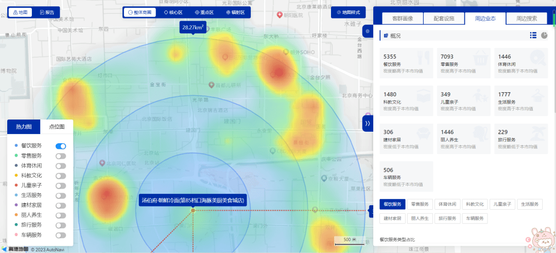Viewport: 556px width, 253px height.
Task: Click the 朝外SOHO location pin
Action: coord(286,52)
